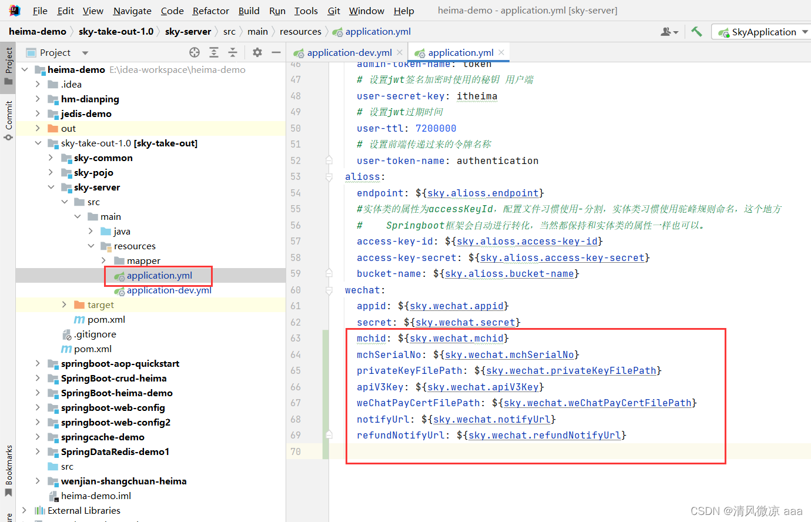Hide the Project panel with minus icon
811x522 pixels.
tap(276, 52)
